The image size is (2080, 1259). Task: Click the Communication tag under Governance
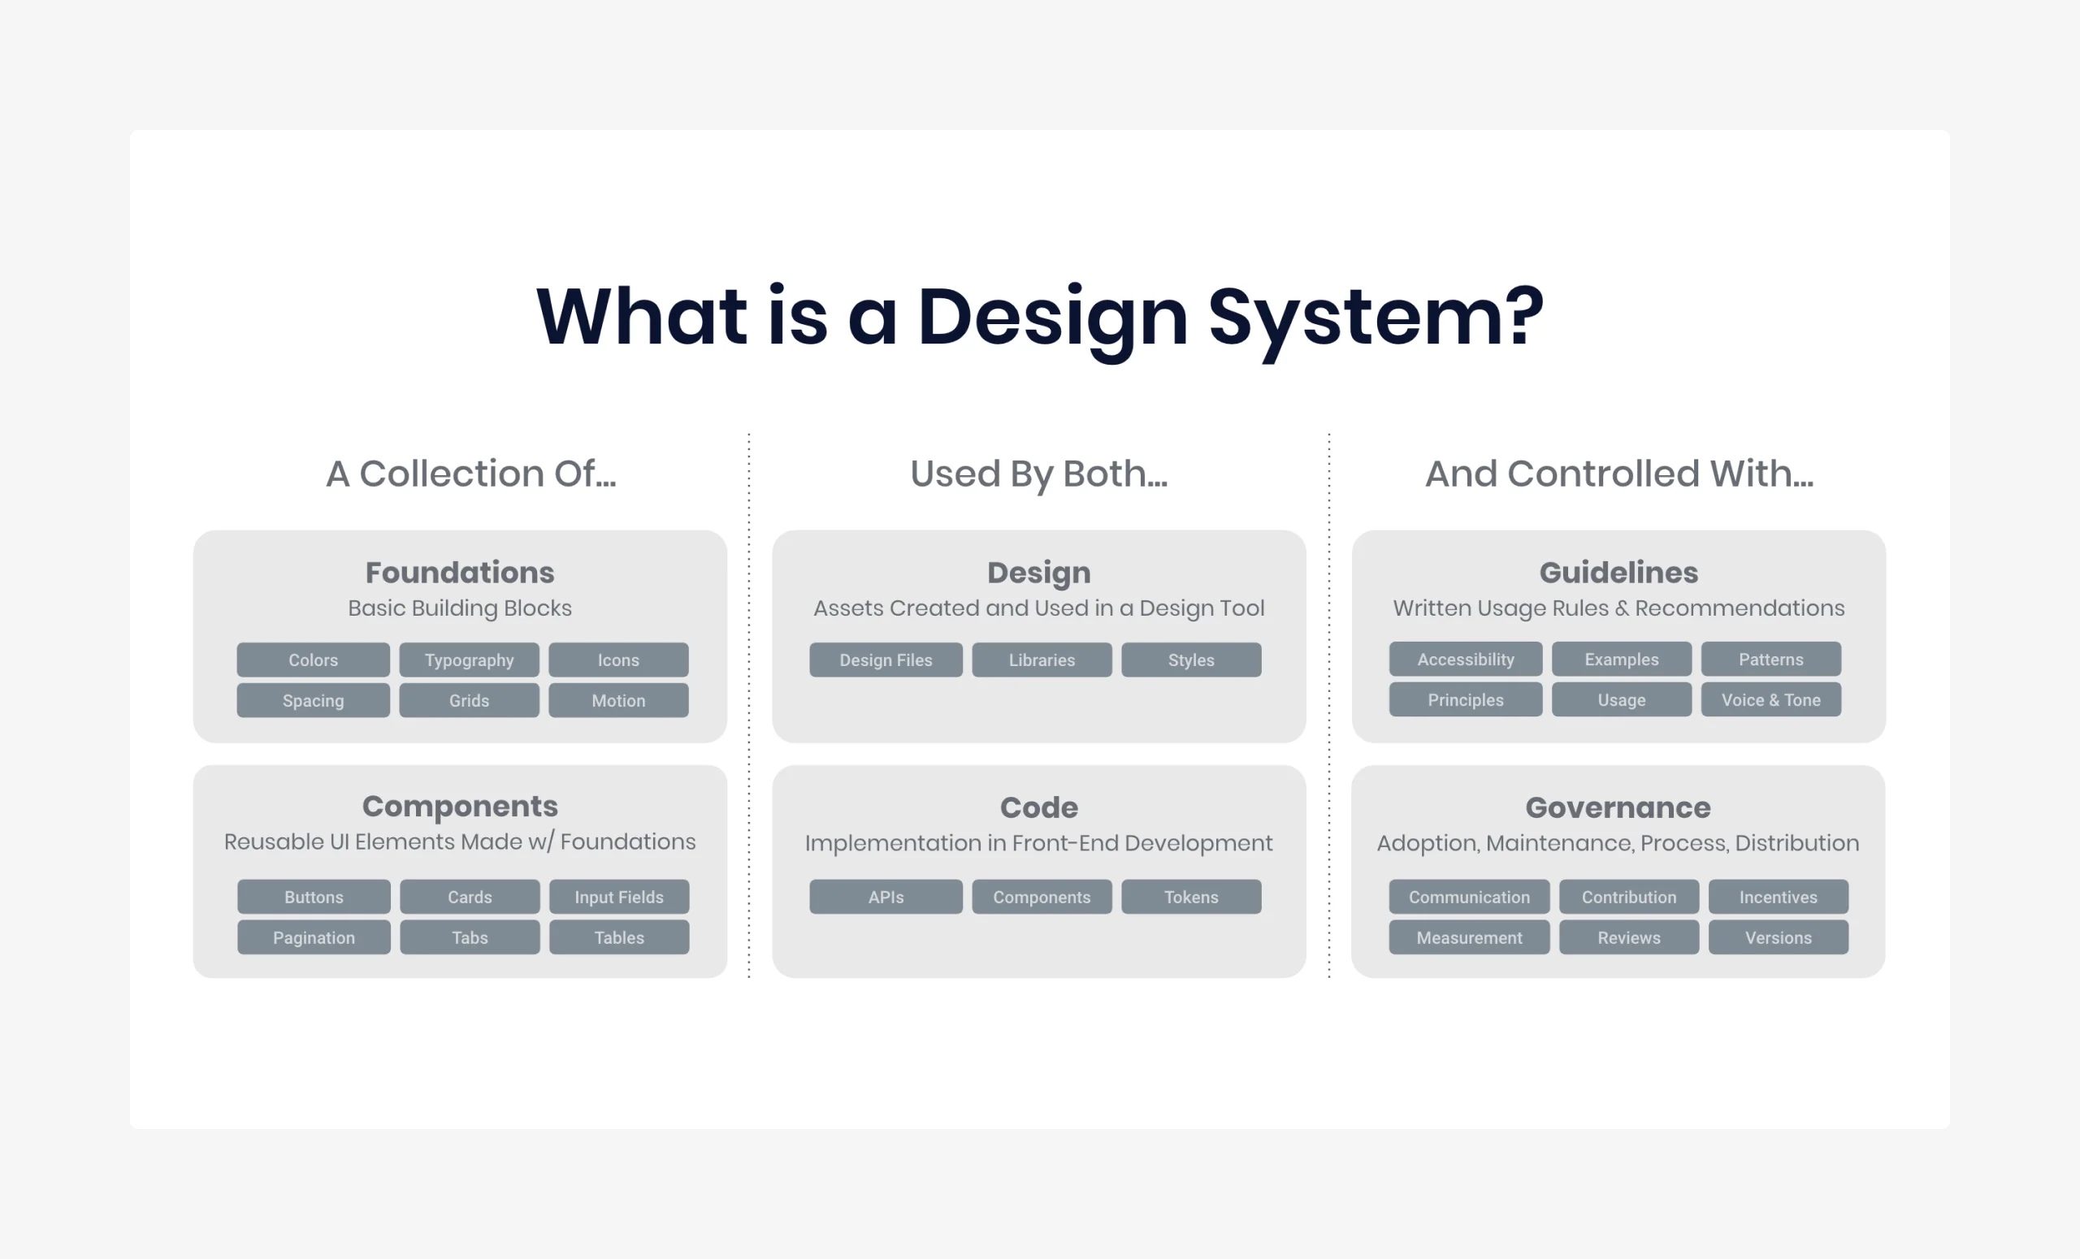tap(1469, 897)
